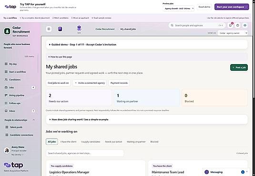
Task: Click the Messaging avatar icon
Action: click(207, 172)
